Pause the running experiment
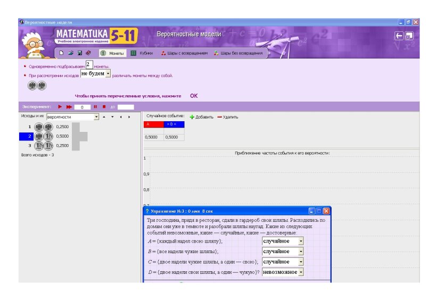The image size is (426, 301). click(x=96, y=107)
